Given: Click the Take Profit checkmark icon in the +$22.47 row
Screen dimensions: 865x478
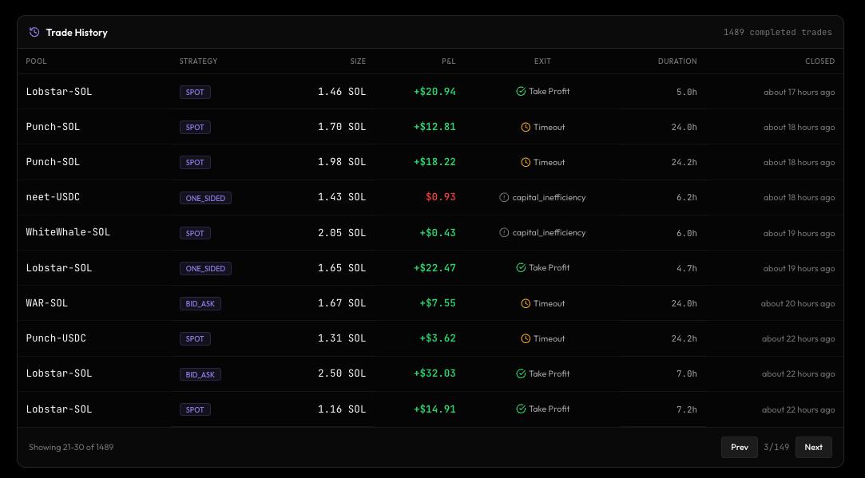Looking at the screenshot, I should (521, 268).
